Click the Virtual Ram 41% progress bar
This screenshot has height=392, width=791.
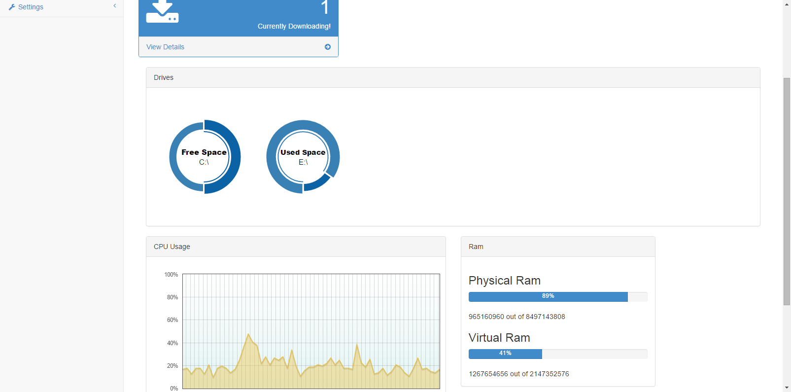[505, 354]
